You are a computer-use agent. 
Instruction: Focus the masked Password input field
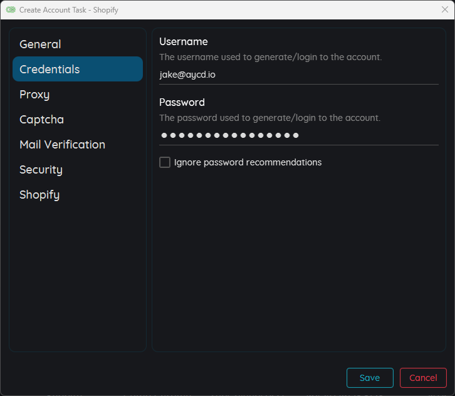pyautogui.click(x=298, y=135)
